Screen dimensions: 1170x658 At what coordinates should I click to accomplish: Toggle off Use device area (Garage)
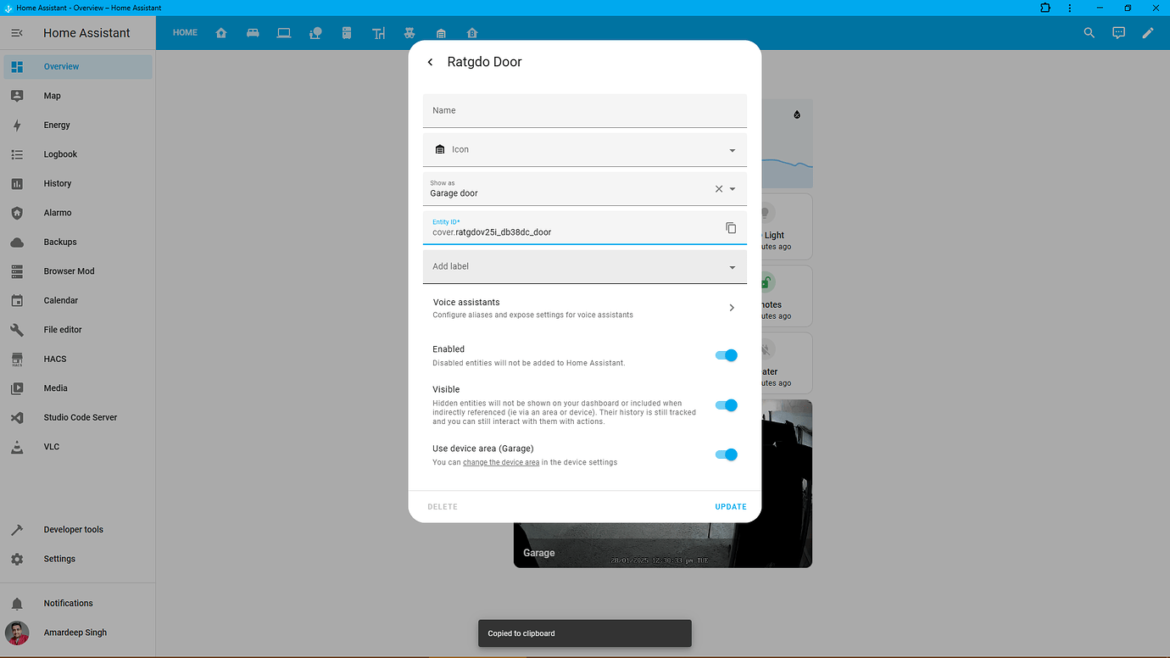(x=726, y=454)
